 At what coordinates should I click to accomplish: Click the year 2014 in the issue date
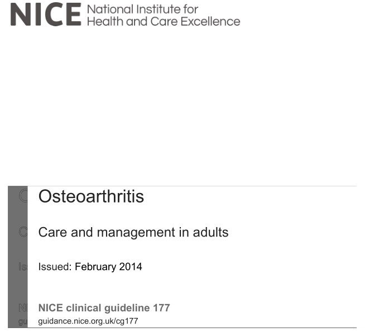pos(131,267)
